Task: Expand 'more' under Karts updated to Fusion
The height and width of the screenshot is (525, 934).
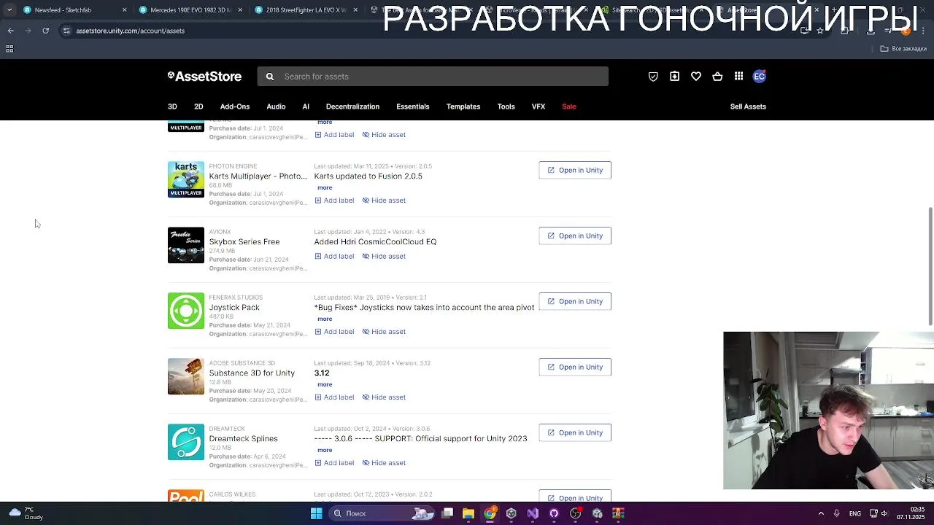Action: pyautogui.click(x=325, y=187)
